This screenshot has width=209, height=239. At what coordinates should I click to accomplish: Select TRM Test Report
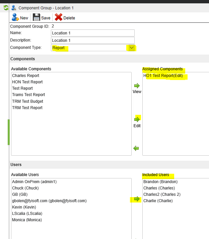(x=27, y=108)
